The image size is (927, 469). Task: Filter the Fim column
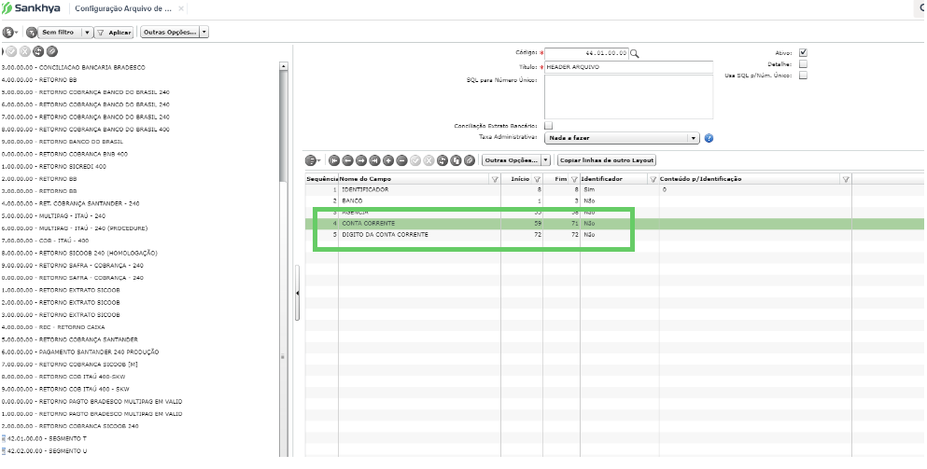tap(573, 179)
